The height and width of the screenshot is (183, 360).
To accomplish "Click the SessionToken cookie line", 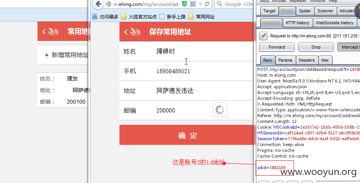I will click(x=309, y=139).
